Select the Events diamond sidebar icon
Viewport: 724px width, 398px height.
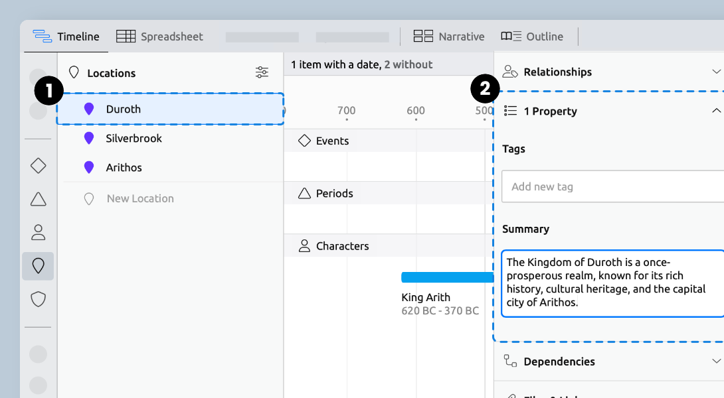pos(39,166)
